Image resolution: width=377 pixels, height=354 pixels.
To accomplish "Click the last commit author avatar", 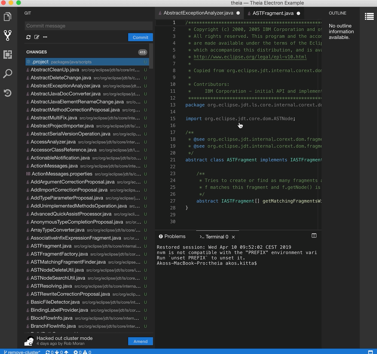I will (29, 341).
